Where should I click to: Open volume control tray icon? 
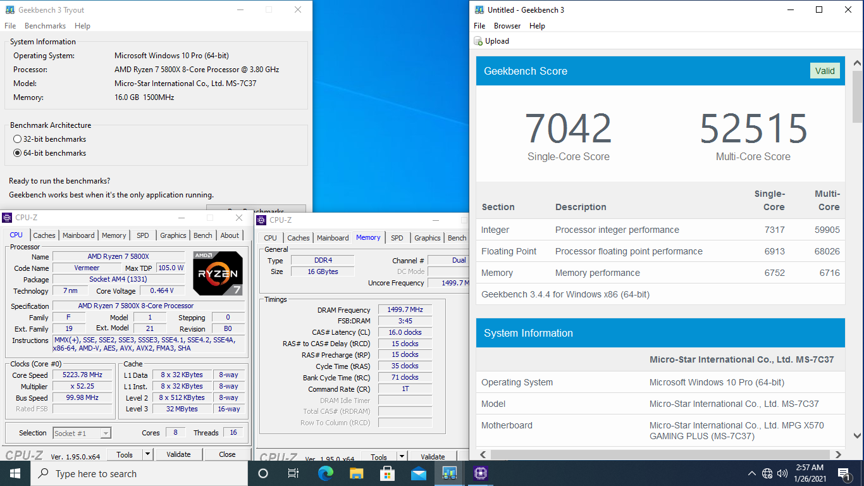pyautogui.click(x=782, y=473)
